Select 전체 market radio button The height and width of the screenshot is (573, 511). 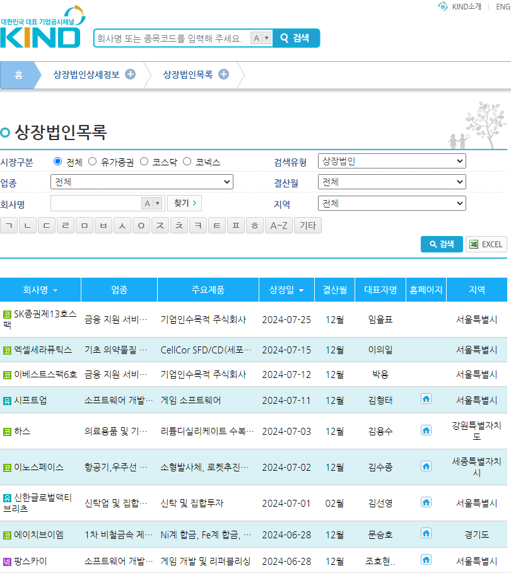click(57, 161)
